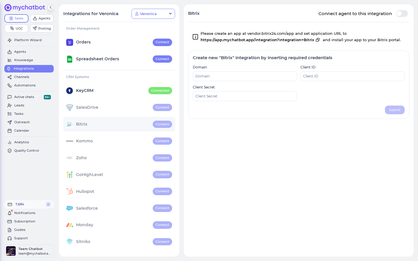Open Guides in the sidebar
This screenshot has height=261, width=418.
29,230
